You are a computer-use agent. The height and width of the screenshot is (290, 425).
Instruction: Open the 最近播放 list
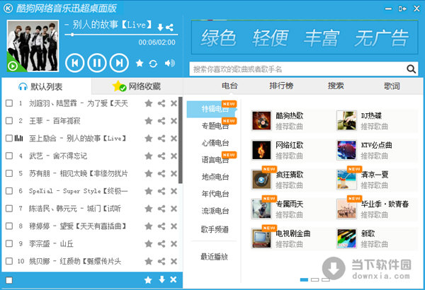(214, 257)
